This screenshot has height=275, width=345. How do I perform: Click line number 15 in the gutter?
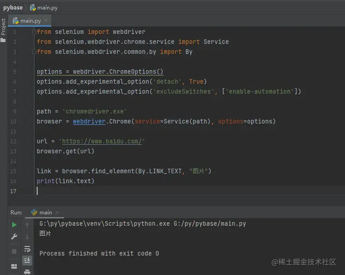13,171
